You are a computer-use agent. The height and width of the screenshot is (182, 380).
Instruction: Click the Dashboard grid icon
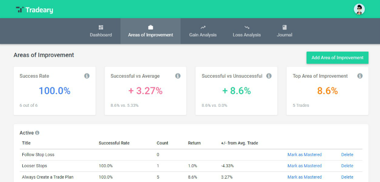tap(101, 27)
